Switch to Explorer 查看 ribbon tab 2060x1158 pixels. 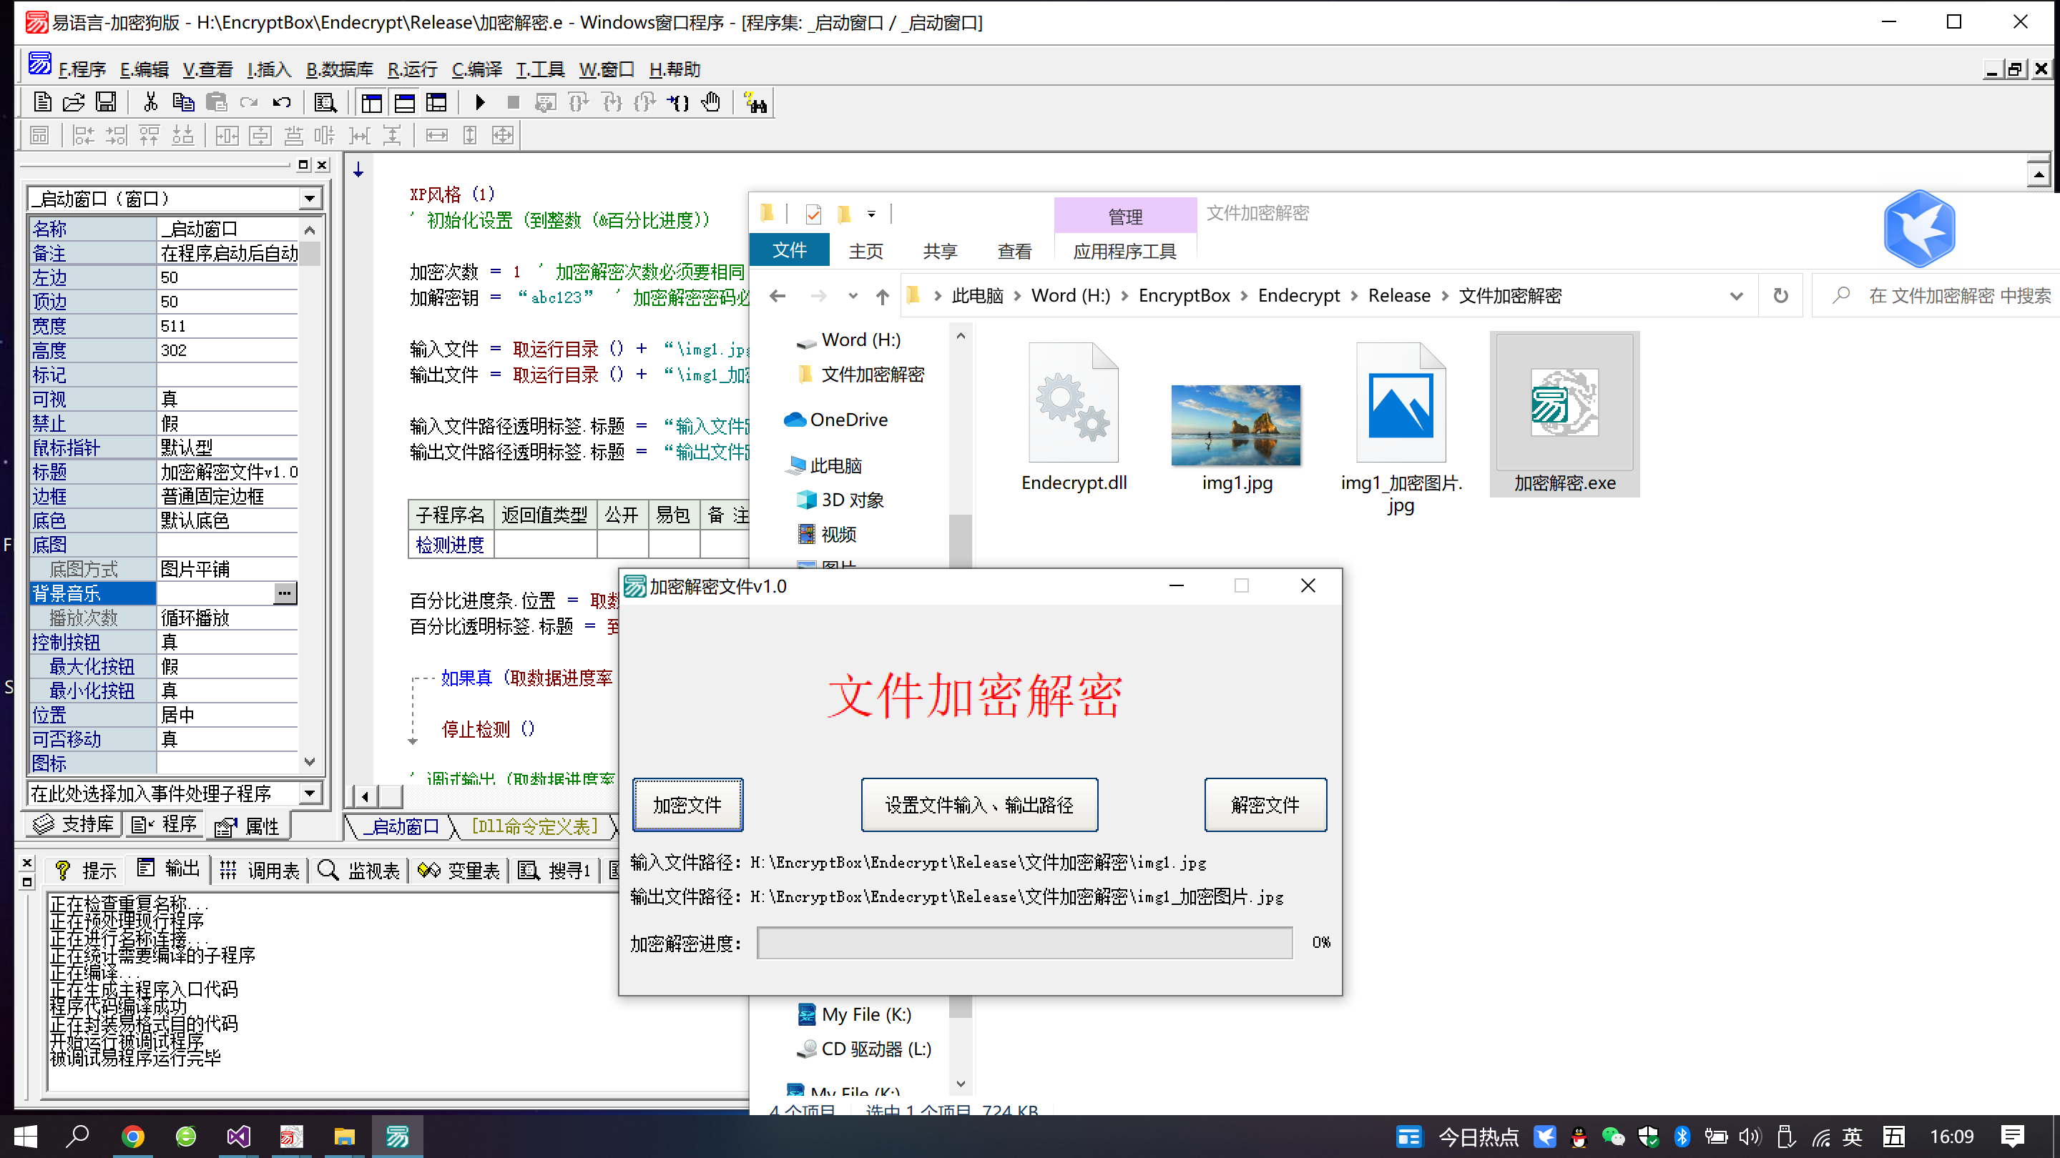(1014, 252)
